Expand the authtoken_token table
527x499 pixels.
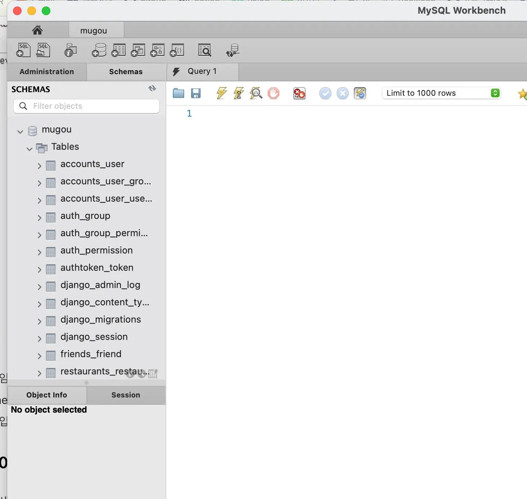pos(40,270)
